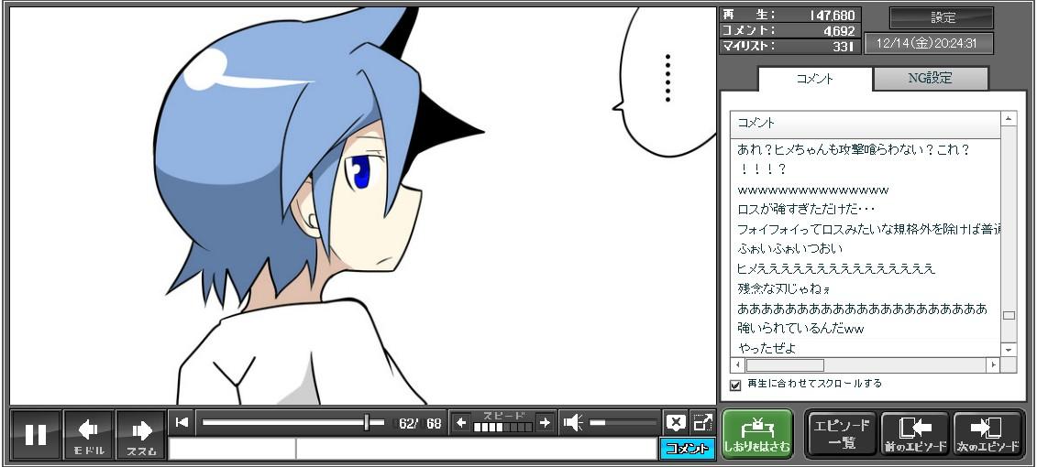
Task: Click the wide comment text input field
Action: coord(475,449)
